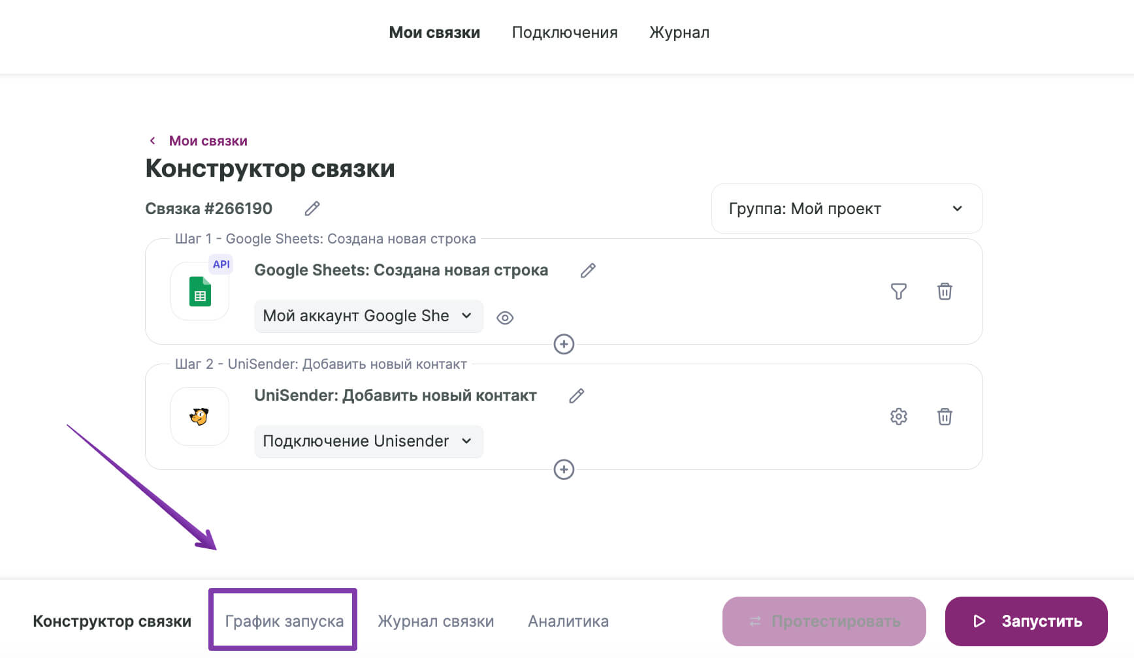This screenshot has width=1134, height=658.
Task: Switch to the Конструктор связки tab
Action: point(112,621)
